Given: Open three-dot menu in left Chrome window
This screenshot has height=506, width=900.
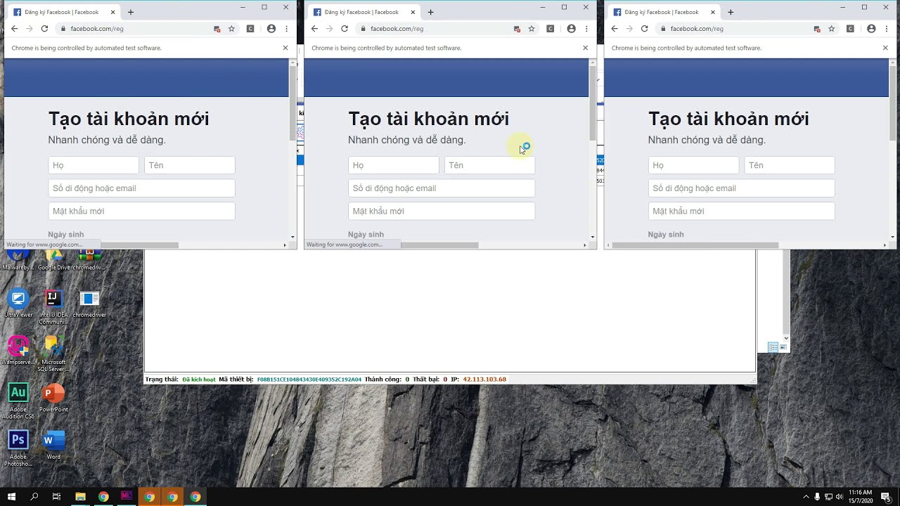Looking at the screenshot, I should [x=287, y=29].
